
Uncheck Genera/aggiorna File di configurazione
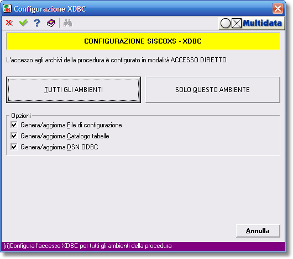point(14,125)
